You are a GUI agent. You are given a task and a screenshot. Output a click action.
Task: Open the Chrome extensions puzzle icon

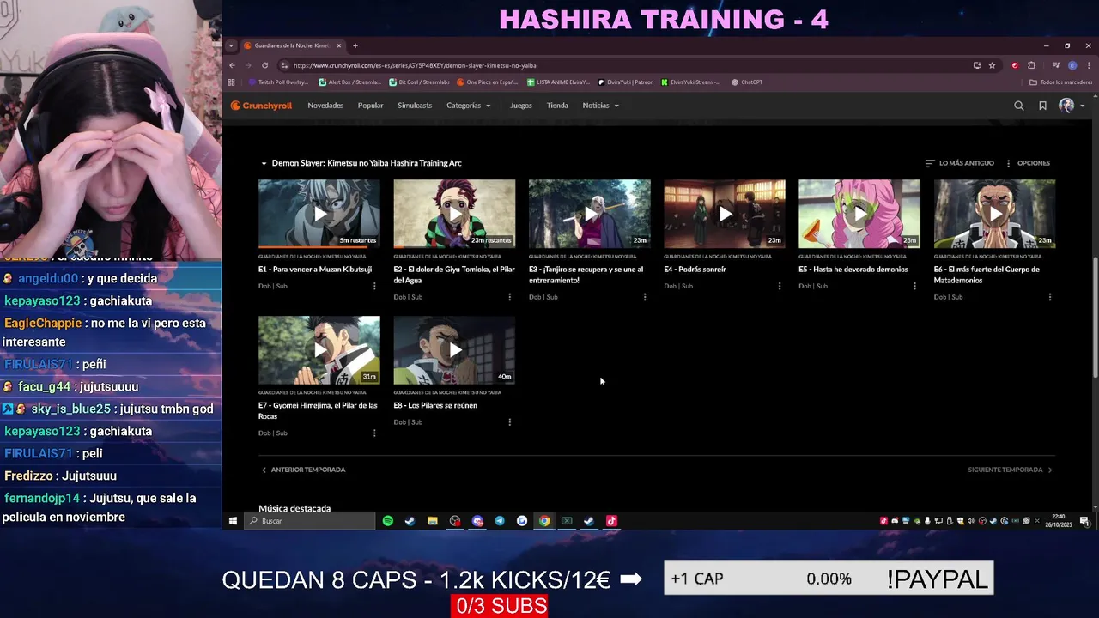(x=1031, y=65)
